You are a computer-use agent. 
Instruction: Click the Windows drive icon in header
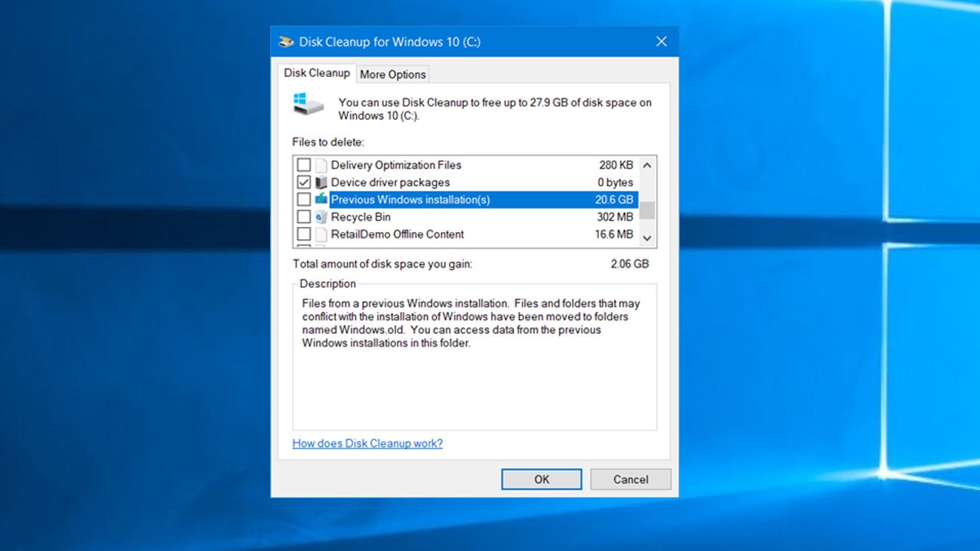(308, 104)
